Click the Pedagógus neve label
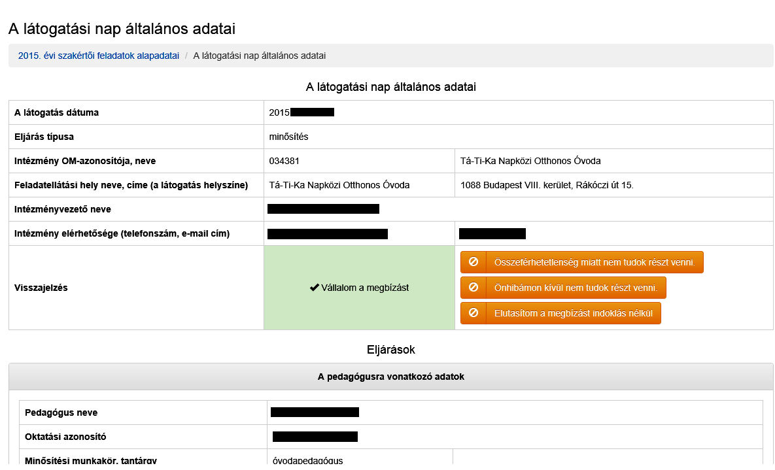 tap(61, 412)
